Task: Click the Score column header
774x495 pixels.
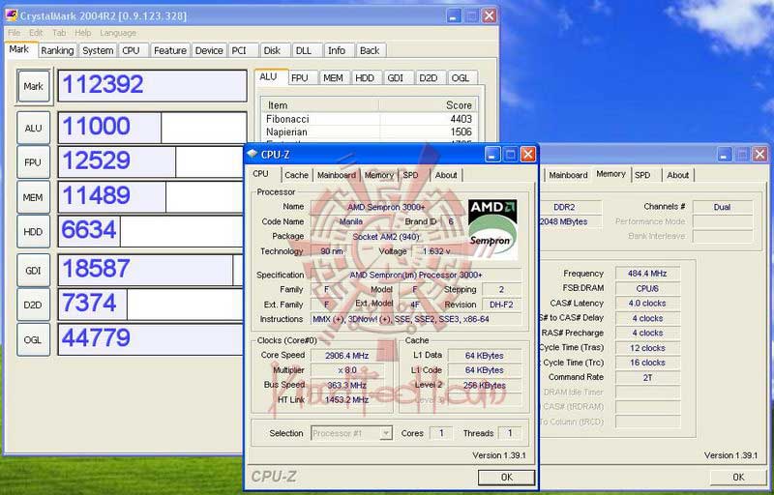Action: pyautogui.click(x=428, y=105)
